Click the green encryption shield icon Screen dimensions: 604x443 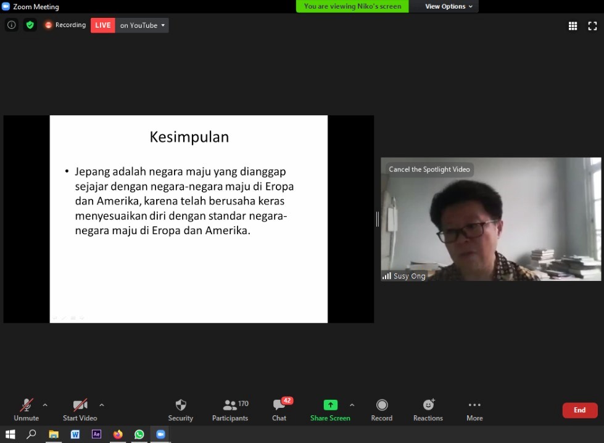coord(30,25)
